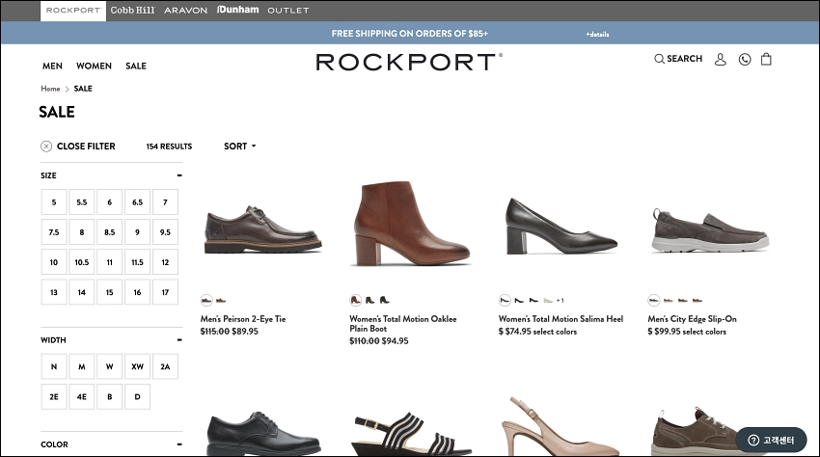Open the shopping bag icon
This screenshot has height=457, width=820.
[766, 59]
